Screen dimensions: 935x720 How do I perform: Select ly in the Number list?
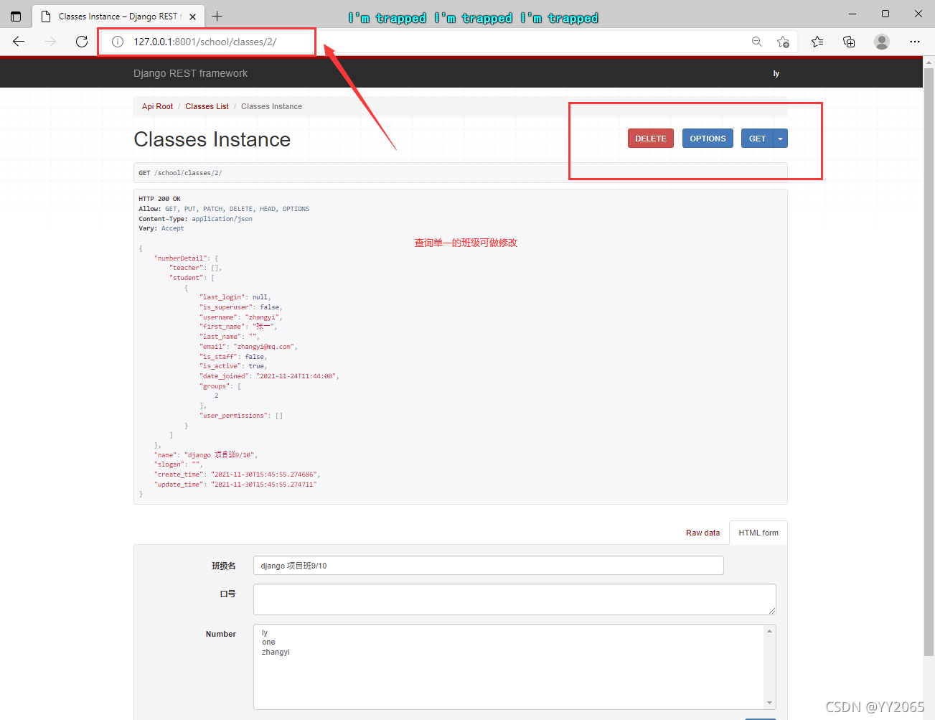tap(265, 632)
